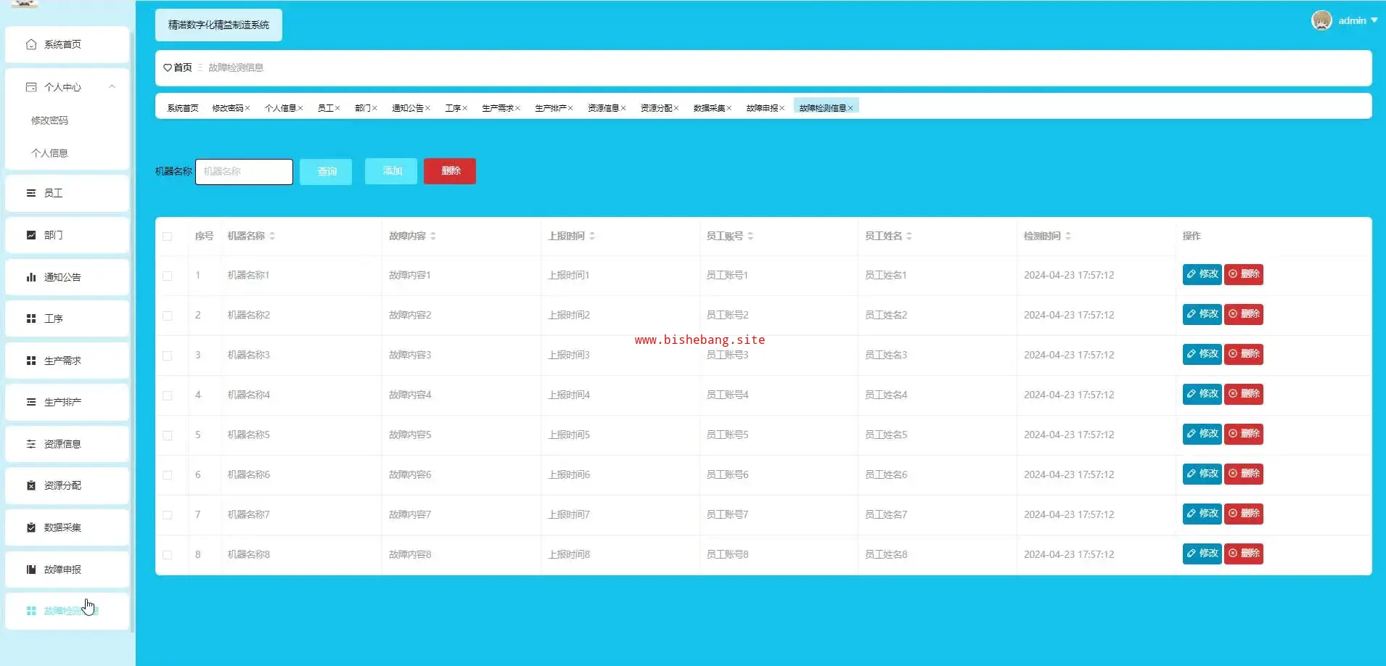Close the 资源信息 tab
The width and height of the screenshot is (1386, 666).
(623, 108)
